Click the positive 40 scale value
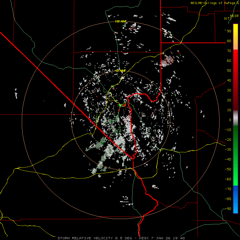 tap(229, 81)
